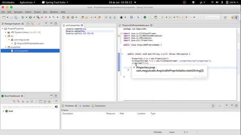Image resolution: width=241 pixels, height=135 pixels.
Task: Click Collapse All icon in Package Explorer
Action: [x=28, y=24]
